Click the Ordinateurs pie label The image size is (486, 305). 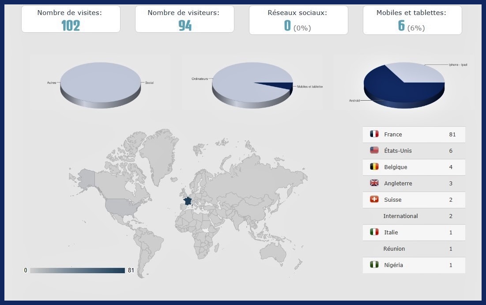200,79
